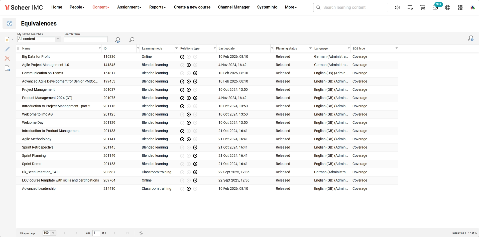
Task: Open the More menu
Action: (291, 7)
